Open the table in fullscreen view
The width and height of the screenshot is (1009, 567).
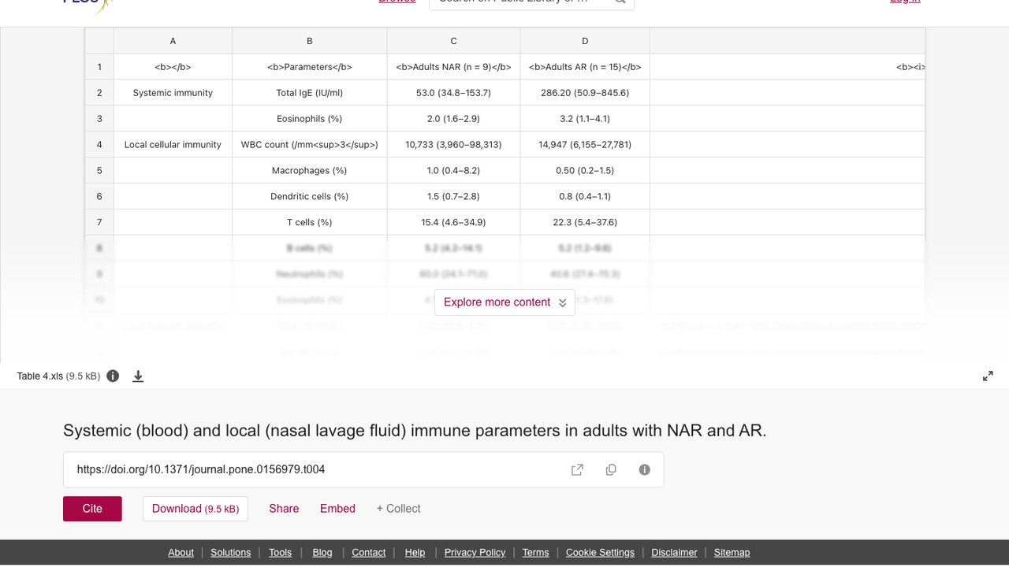pyautogui.click(x=988, y=376)
